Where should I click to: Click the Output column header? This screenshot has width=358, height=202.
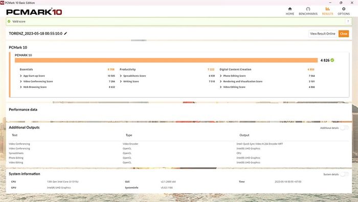coord(244,135)
